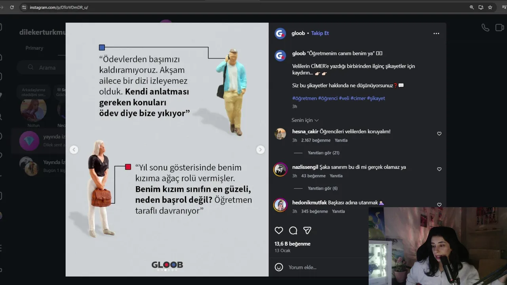Screen dimensions: 507x285
Task: View 13,6 B beğenme likes list
Action: pos(292,244)
